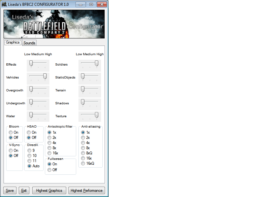Click the Exit button
Viewport: 279px width, 197px height.
24,191
